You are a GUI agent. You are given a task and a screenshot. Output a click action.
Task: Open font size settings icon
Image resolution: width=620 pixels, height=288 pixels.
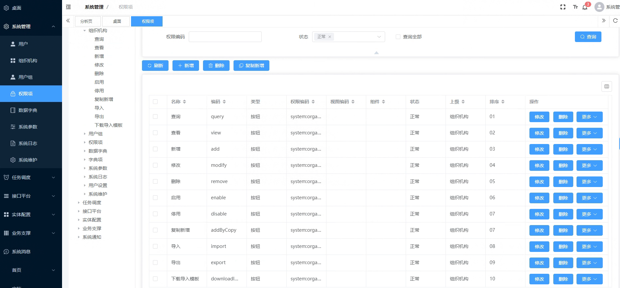pyautogui.click(x=576, y=7)
